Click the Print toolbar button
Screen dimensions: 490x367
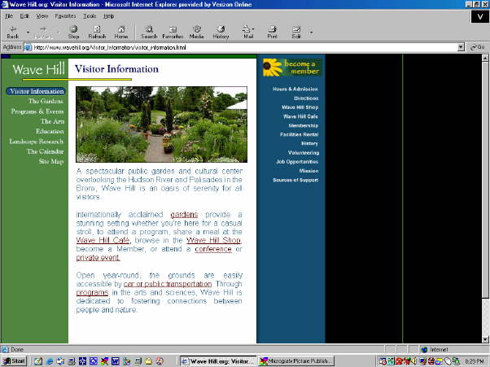point(272,33)
